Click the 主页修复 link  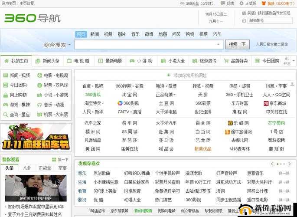(x=27, y=3)
